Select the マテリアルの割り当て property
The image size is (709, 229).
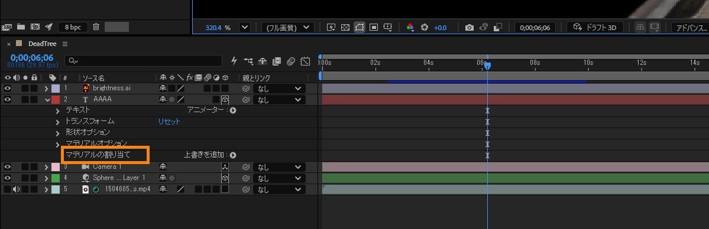98,155
